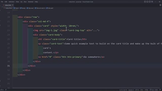
Task: Split the editor to the right
Action: (160, 5)
